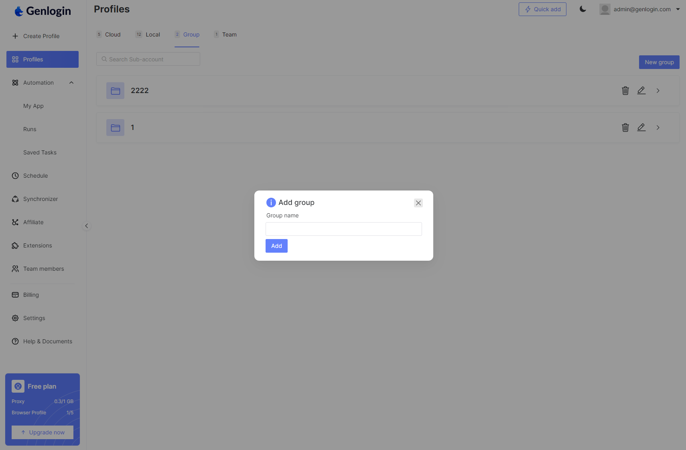
Task: Close the Add group dialog
Action: (x=418, y=203)
